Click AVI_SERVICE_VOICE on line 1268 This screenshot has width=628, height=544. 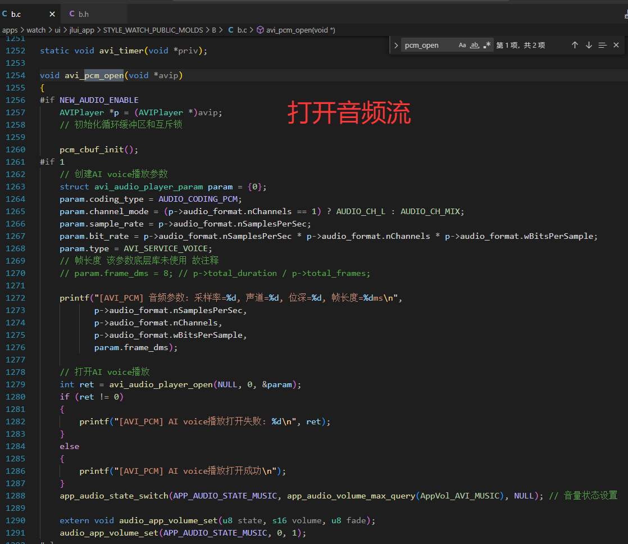click(x=165, y=249)
